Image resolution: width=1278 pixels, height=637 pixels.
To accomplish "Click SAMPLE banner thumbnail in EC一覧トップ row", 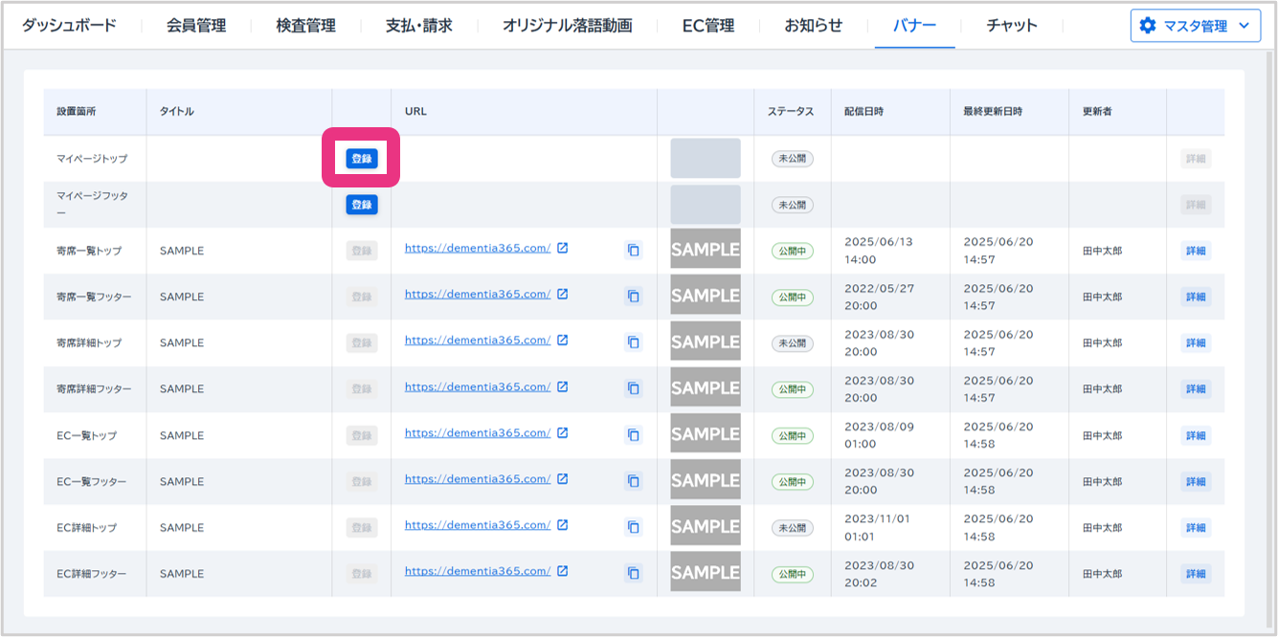I will pos(706,434).
